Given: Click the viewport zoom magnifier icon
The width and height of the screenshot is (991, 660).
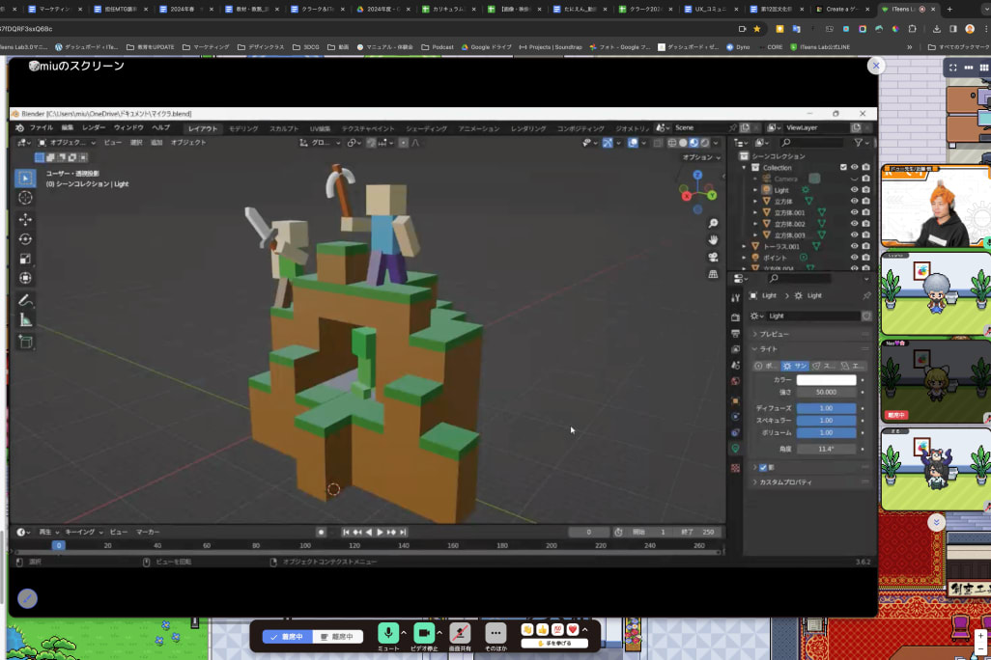Looking at the screenshot, I should 713,223.
